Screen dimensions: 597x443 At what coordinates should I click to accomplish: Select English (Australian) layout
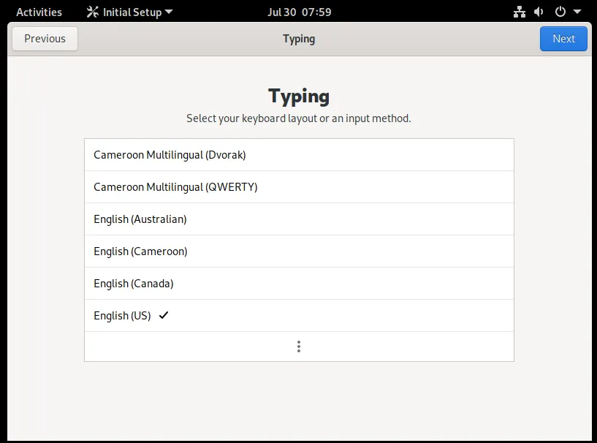point(140,219)
